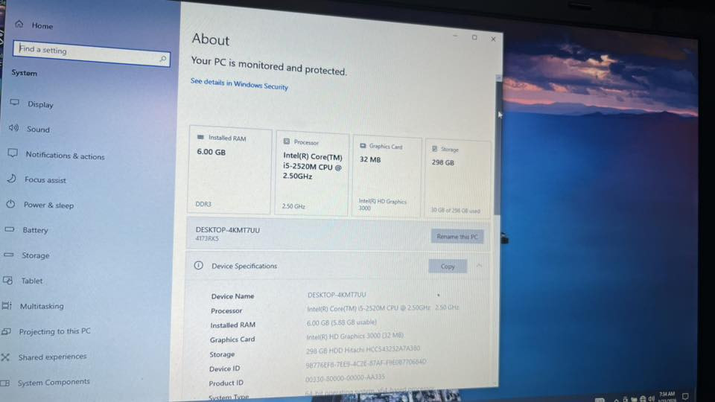Click the Shared experiences icon

[x=5, y=357]
